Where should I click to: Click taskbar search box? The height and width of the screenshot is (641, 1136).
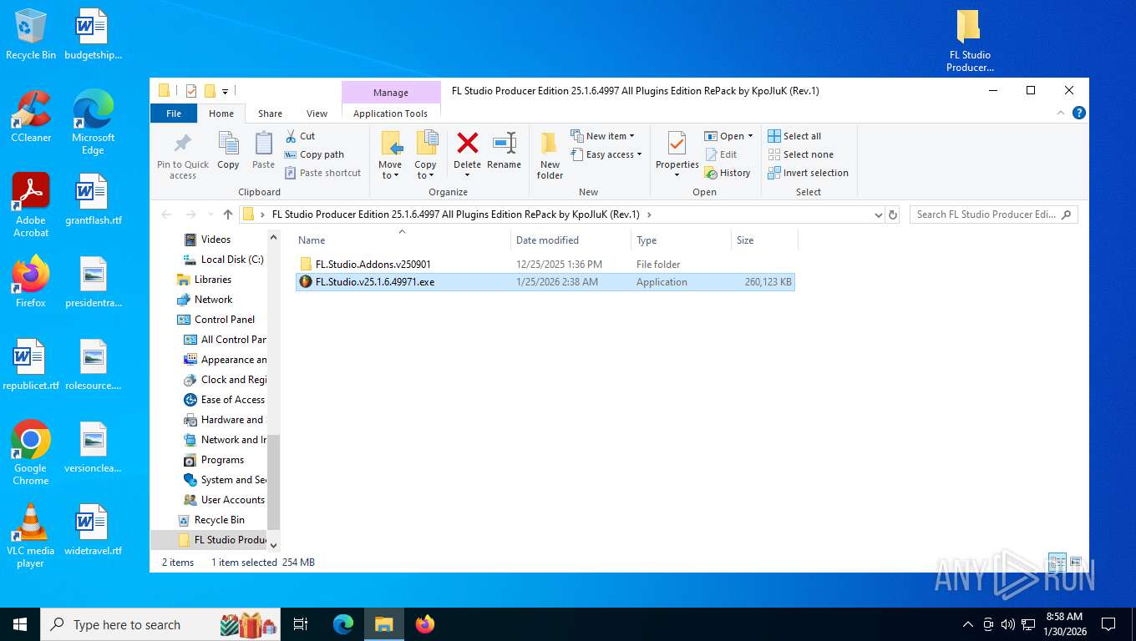point(160,623)
